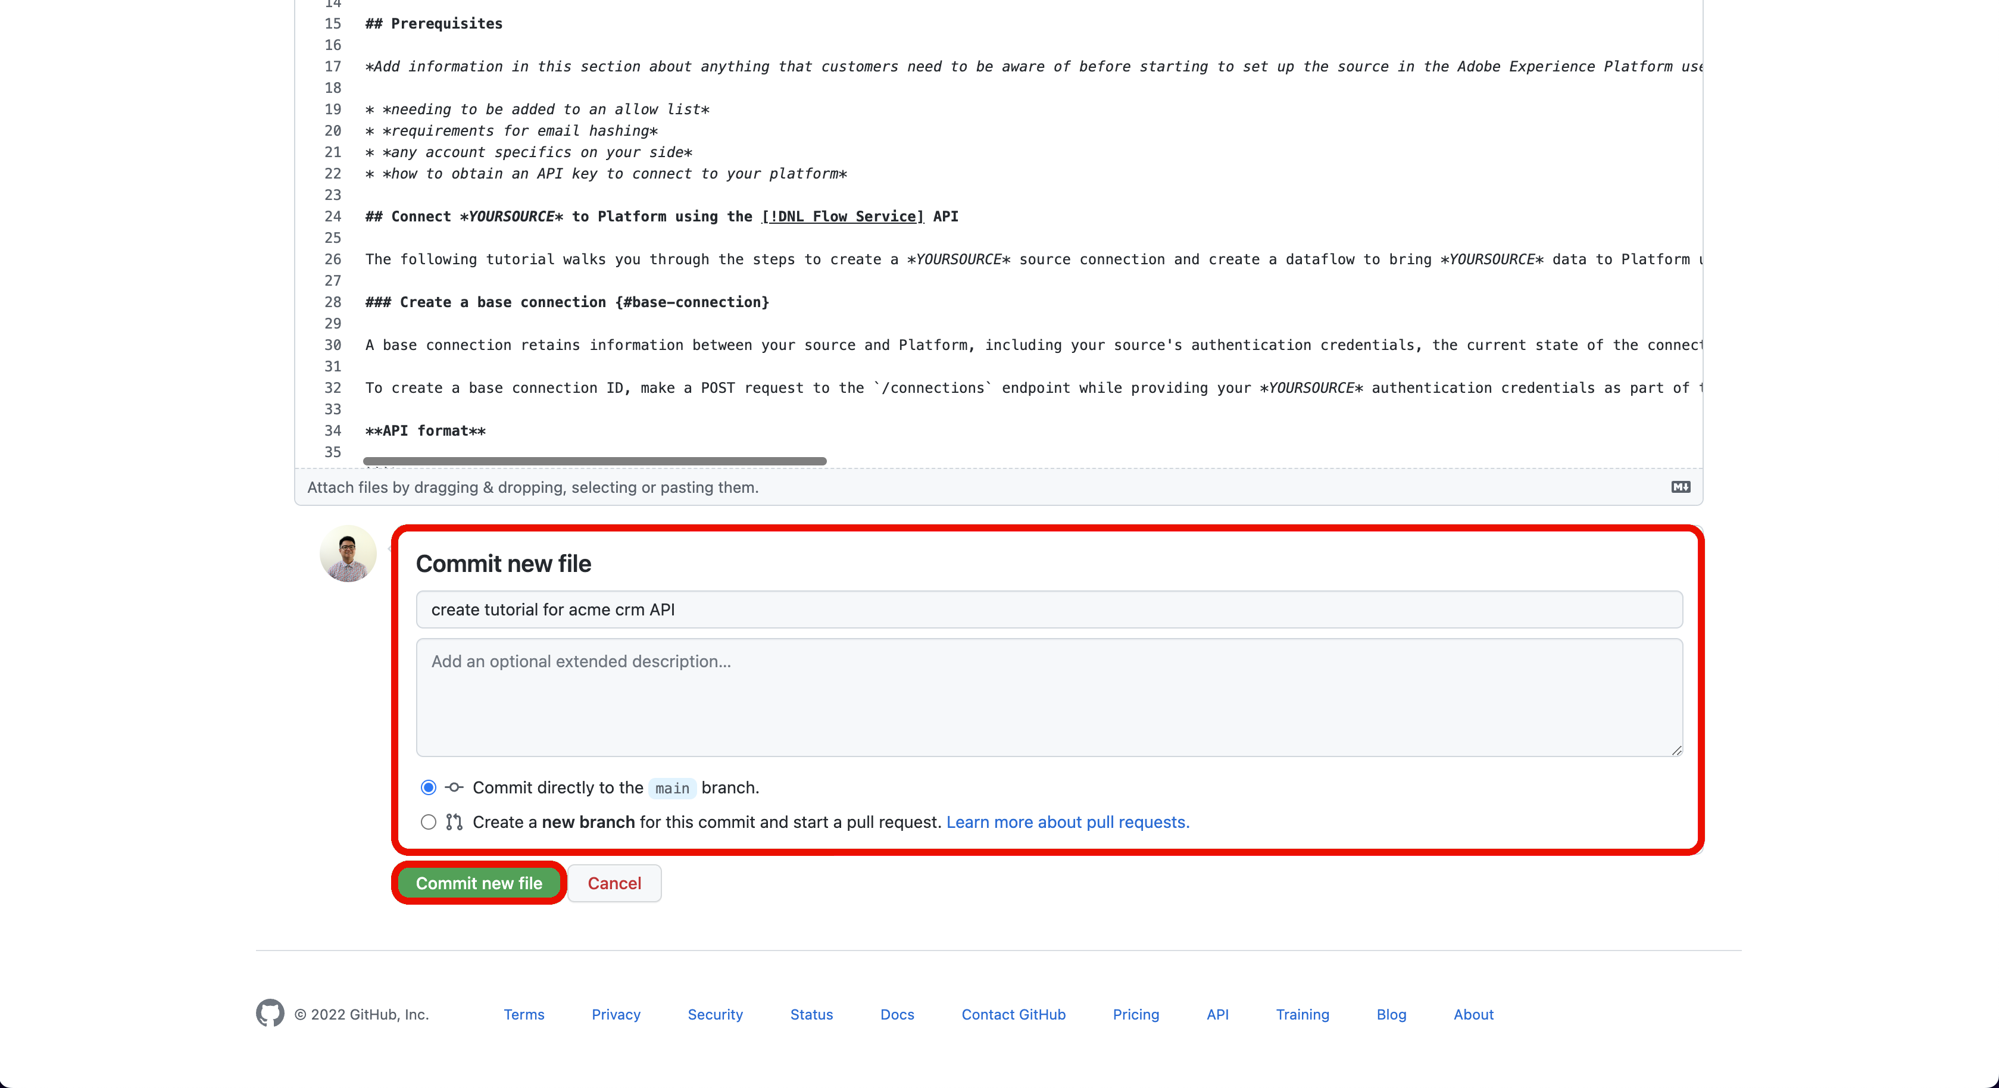Open the Privacy footer link
Screen dimensions: 1999x1088
coord(616,1014)
